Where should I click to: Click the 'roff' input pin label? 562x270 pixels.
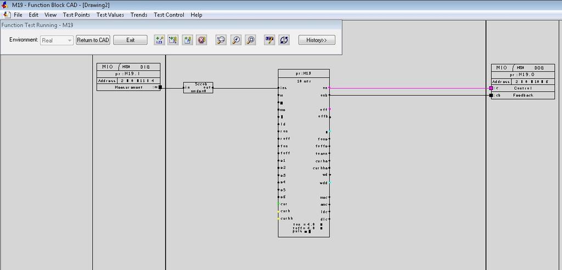pyautogui.click(x=285, y=138)
